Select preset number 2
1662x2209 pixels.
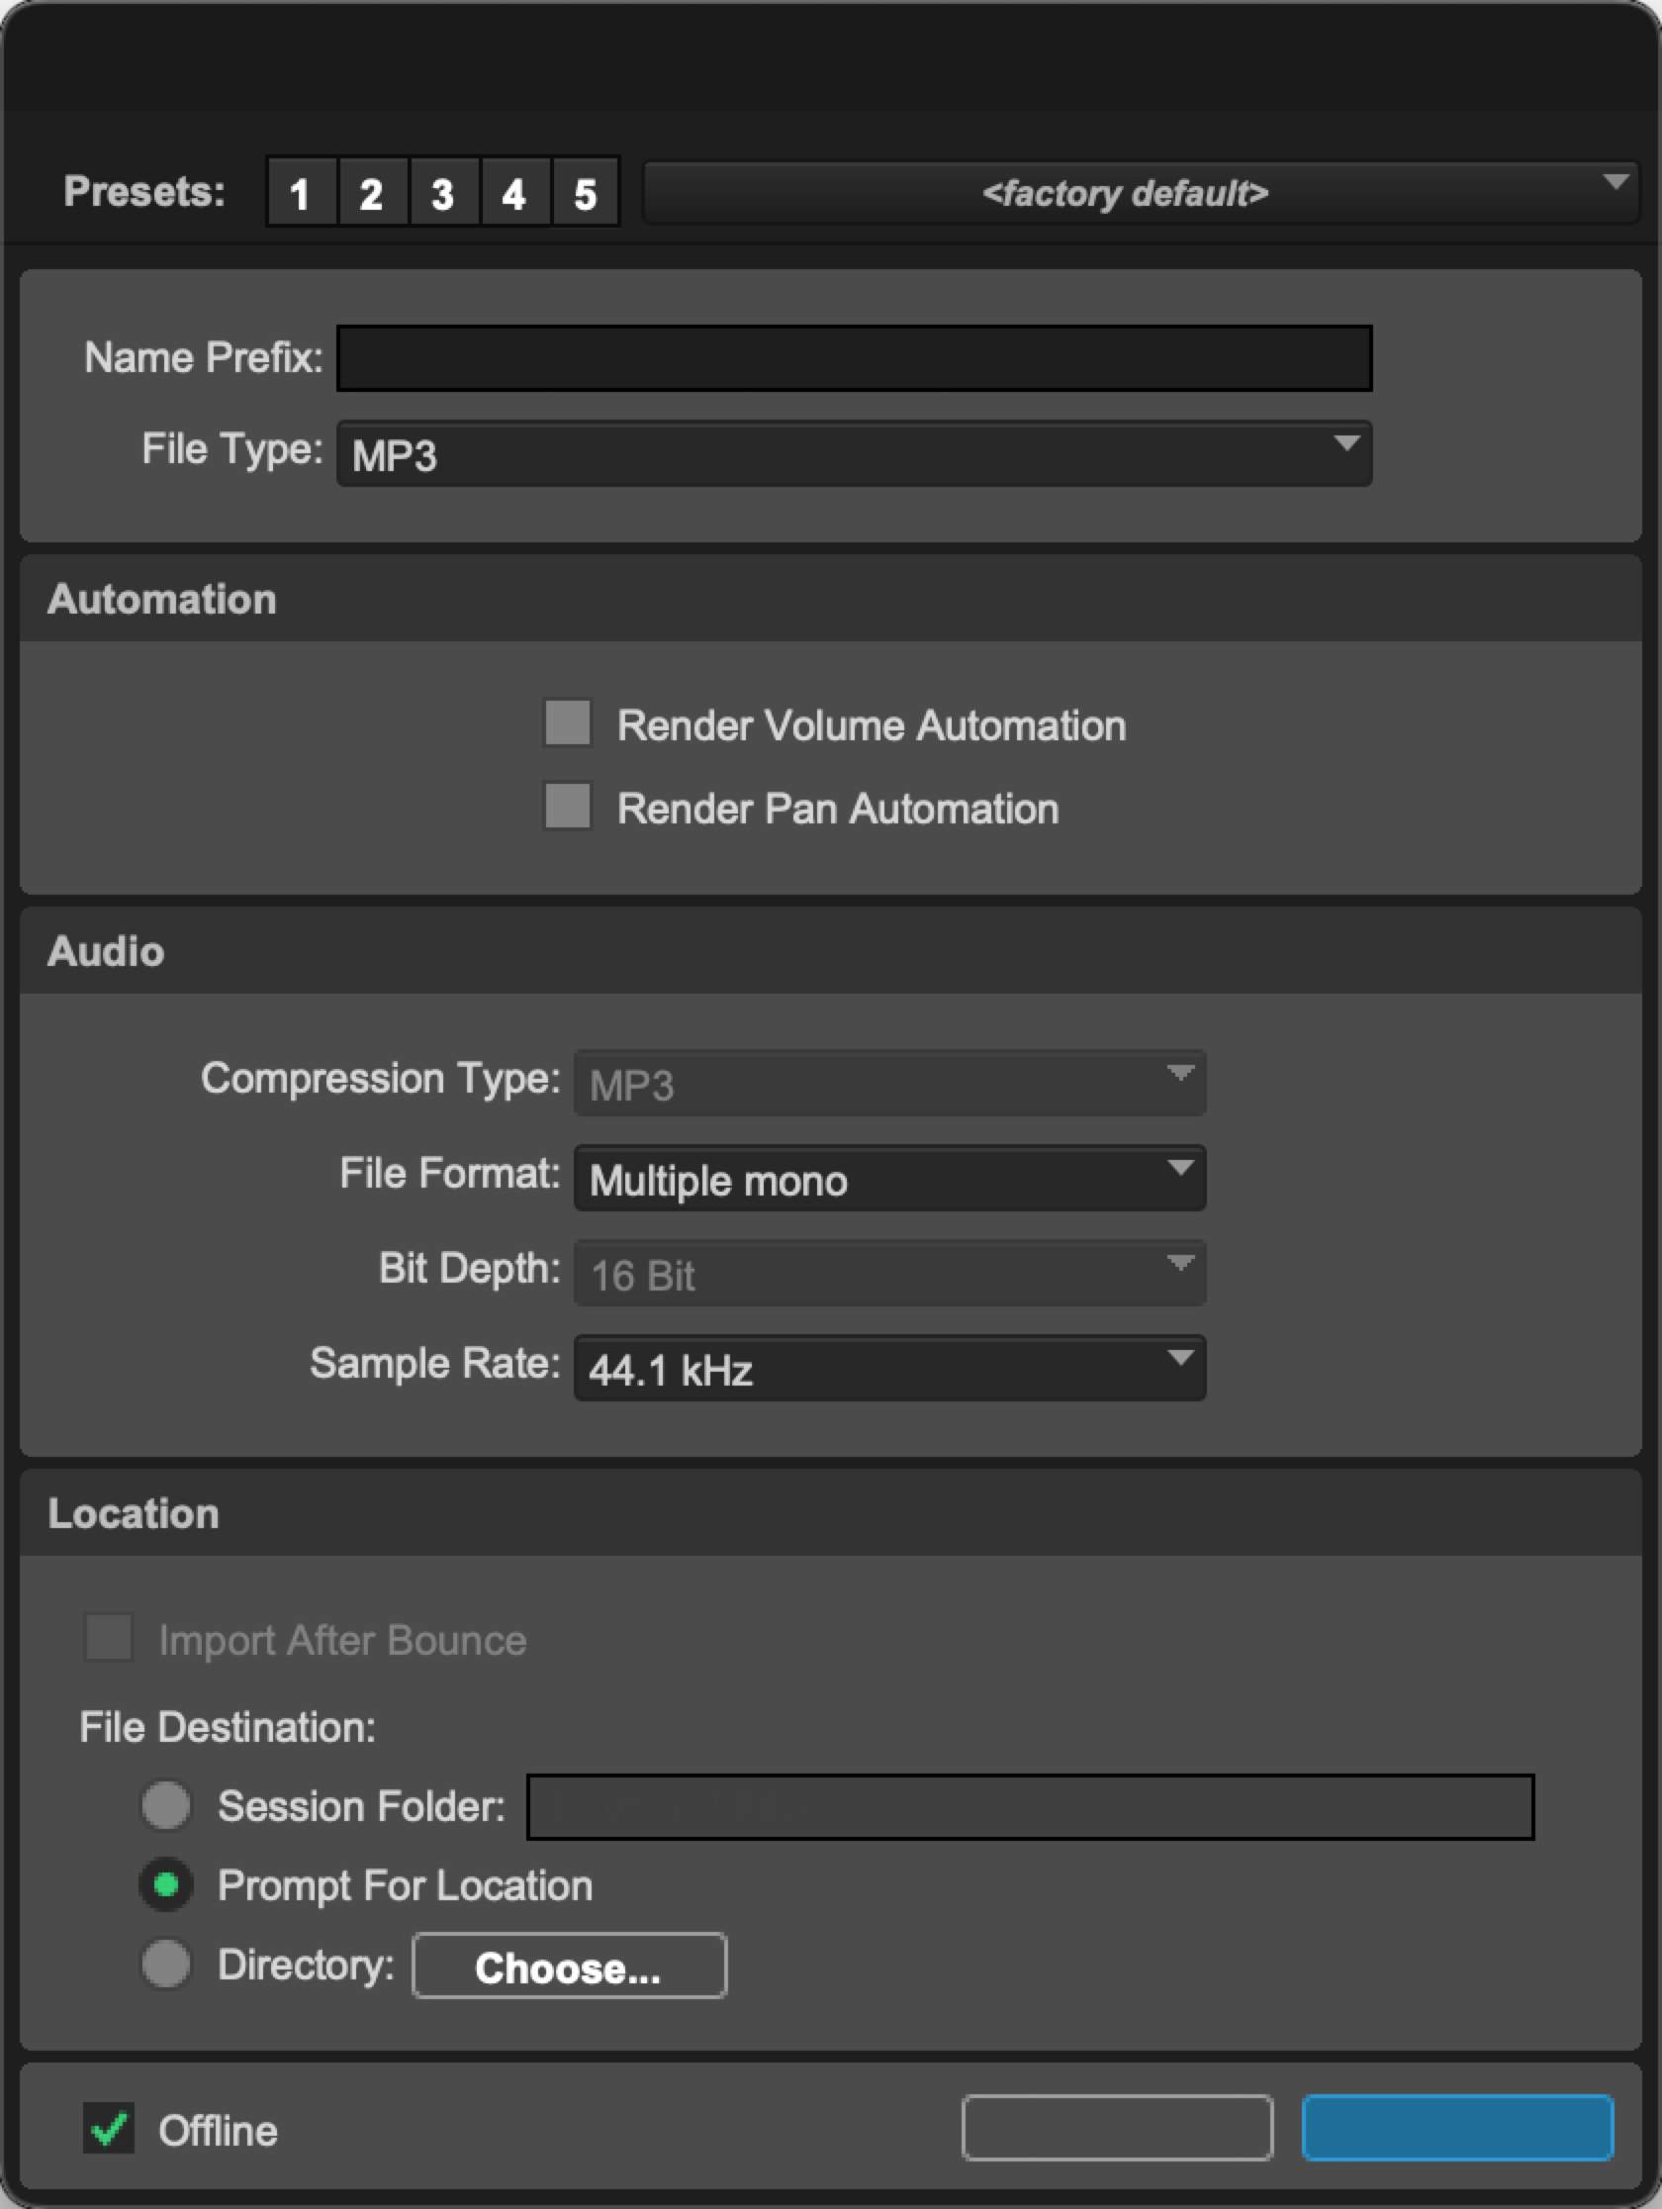tap(371, 193)
